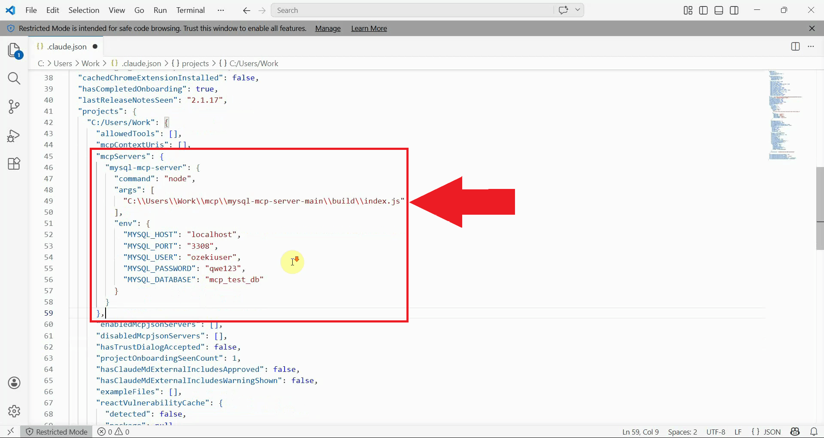This screenshot has height=438, width=824.
Task: Close the unsaved .claude.json tab dot
Action: click(95, 46)
